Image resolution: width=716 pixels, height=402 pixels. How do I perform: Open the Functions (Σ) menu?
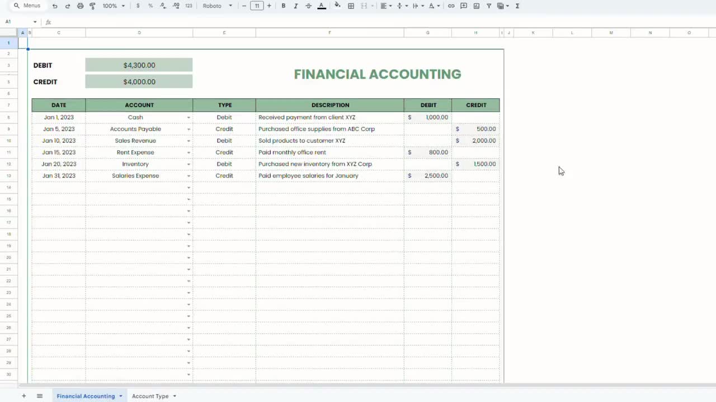point(517,6)
